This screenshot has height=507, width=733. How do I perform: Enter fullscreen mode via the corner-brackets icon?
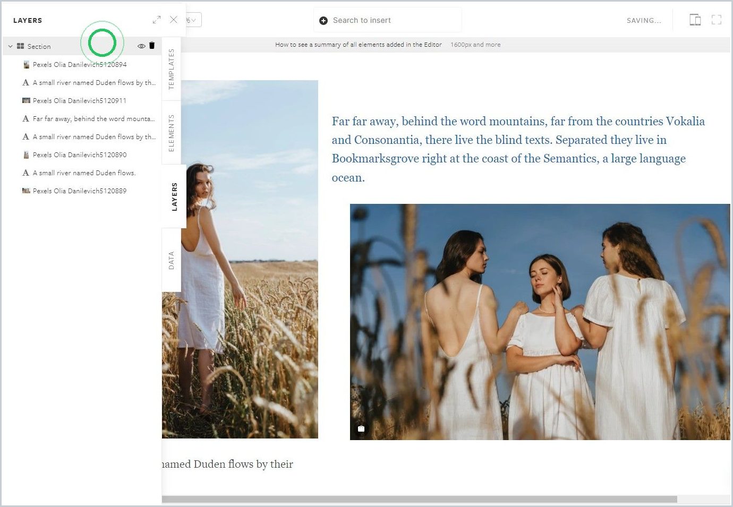pos(717,20)
